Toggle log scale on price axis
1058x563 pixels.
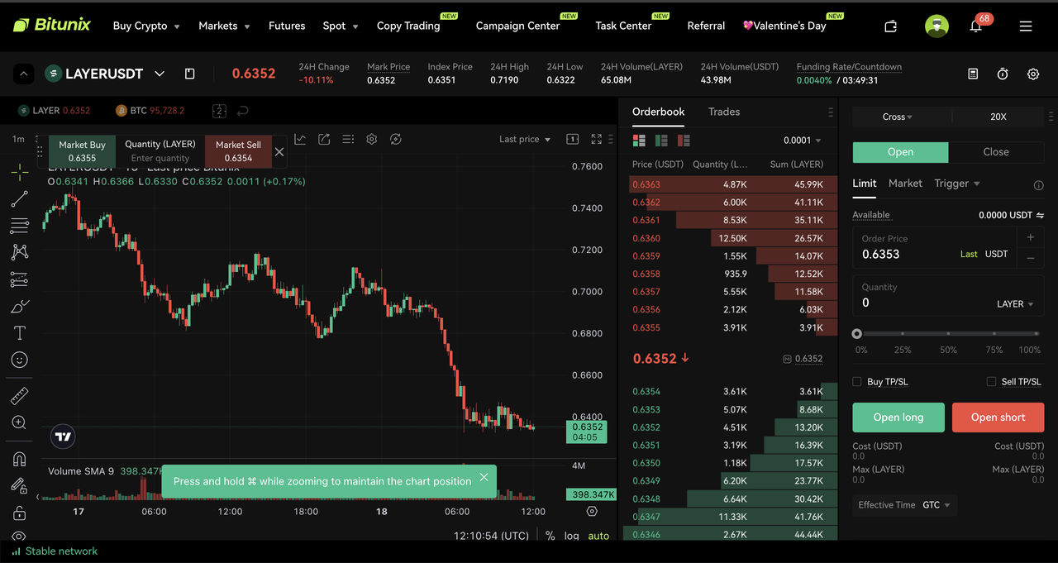pyautogui.click(x=570, y=536)
